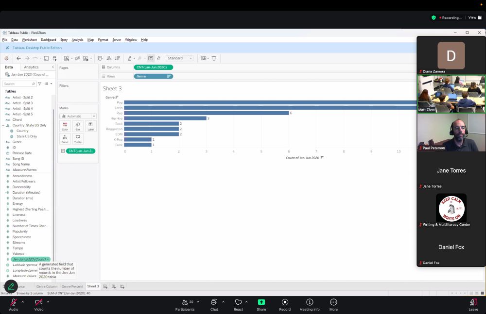Screen dimensions: 486x314
Task: Click the Tableau logo start icon in toolbar
Action: (x=6, y=58)
